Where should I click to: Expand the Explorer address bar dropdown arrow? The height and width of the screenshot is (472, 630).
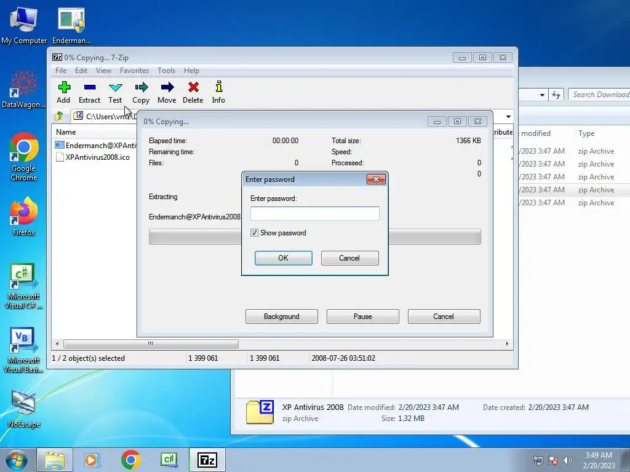[542, 95]
